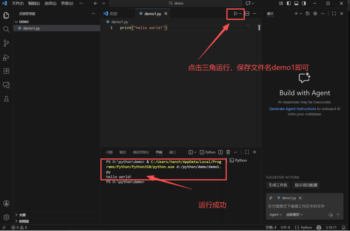Open the Agent mode dropdown

click(x=275, y=215)
